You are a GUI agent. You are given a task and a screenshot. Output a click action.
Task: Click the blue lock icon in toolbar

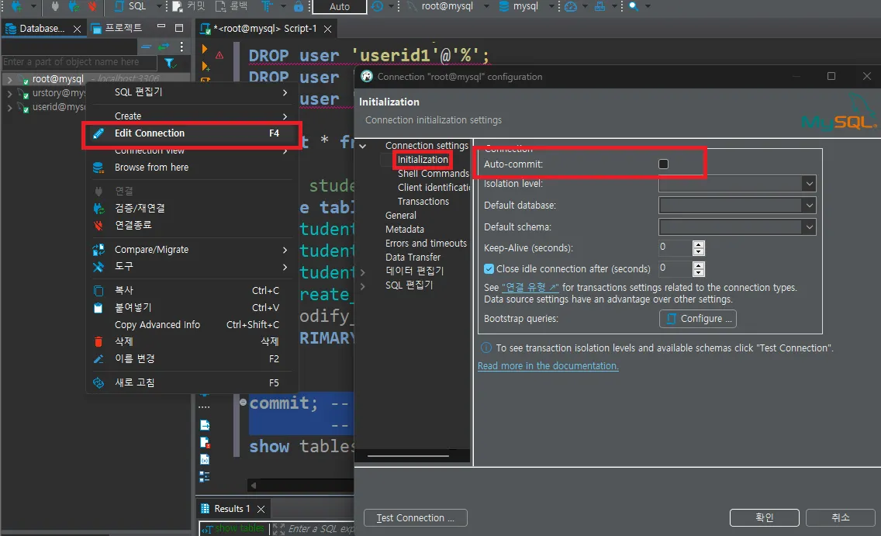pyautogui.click(x=299, y=6)
